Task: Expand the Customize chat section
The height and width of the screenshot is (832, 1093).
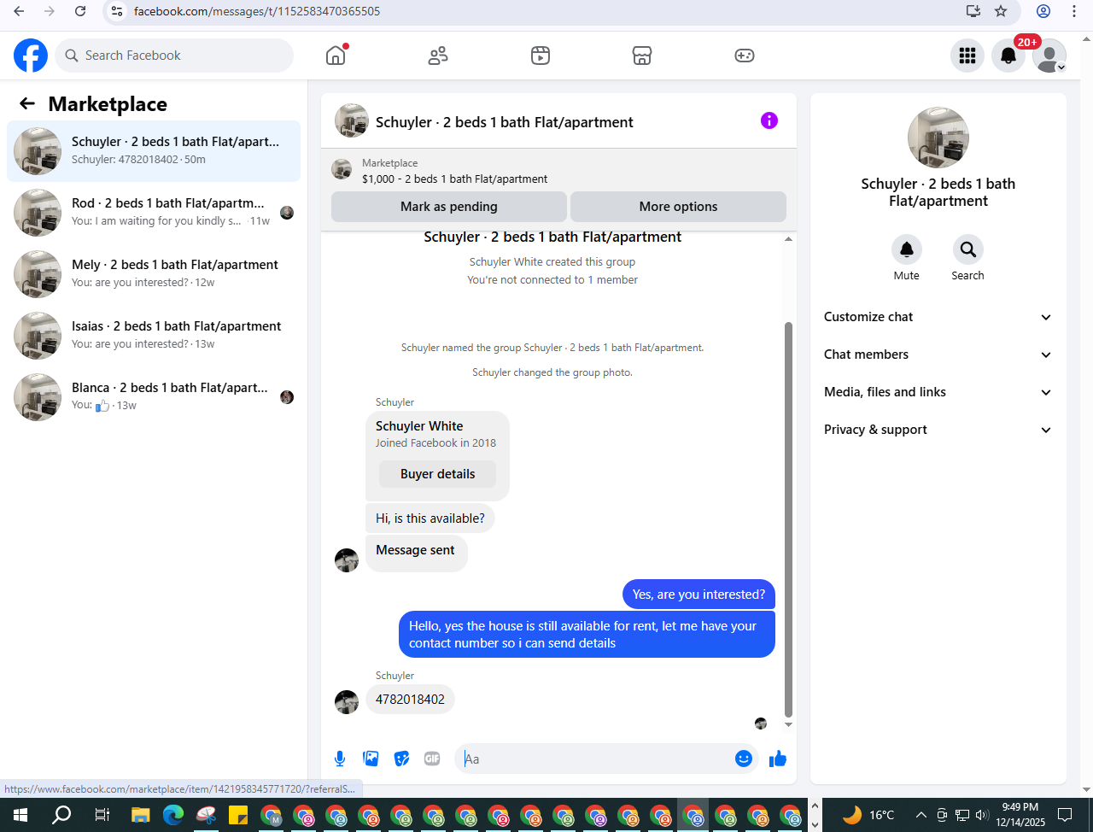Action: tap(938, 317)
